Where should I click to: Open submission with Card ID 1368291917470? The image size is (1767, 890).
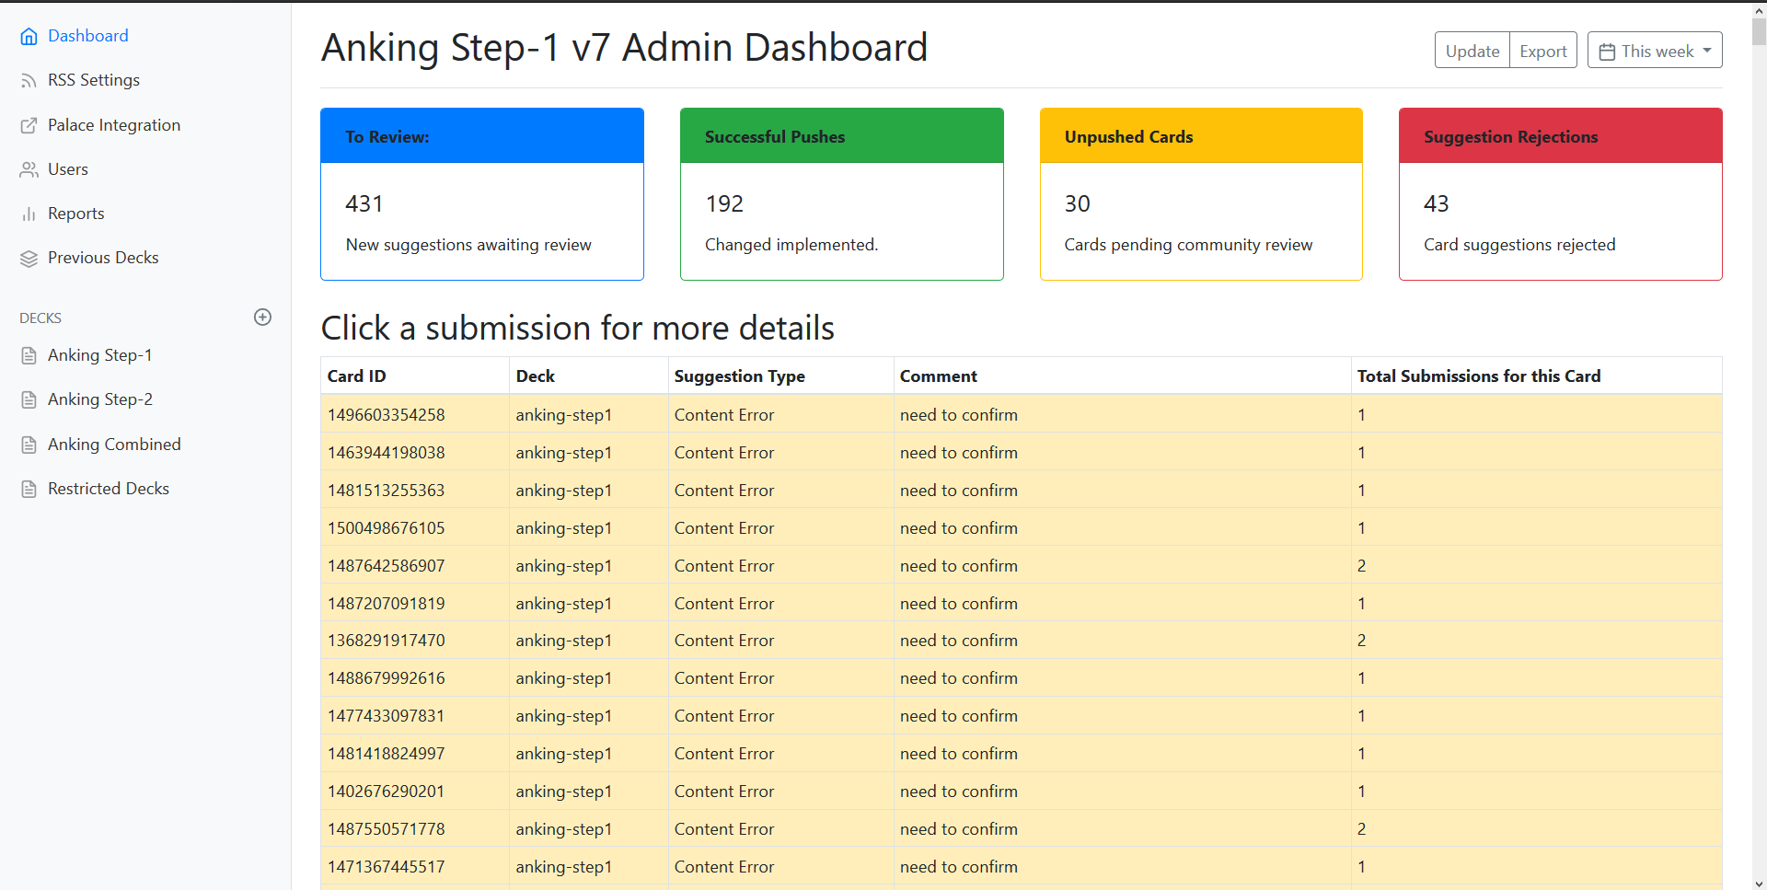pyautogui.click(x=1022, y=641)
